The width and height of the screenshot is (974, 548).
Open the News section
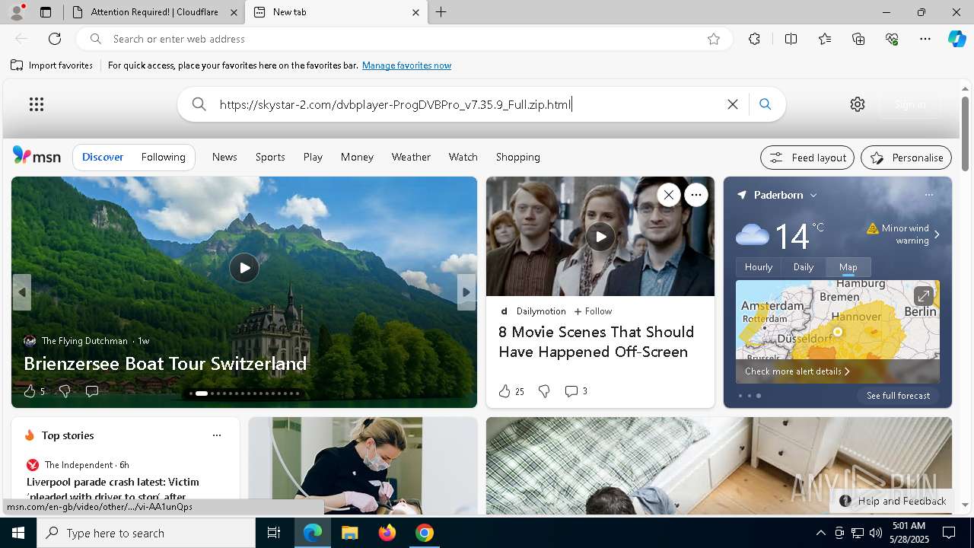(x=224, y=157)
